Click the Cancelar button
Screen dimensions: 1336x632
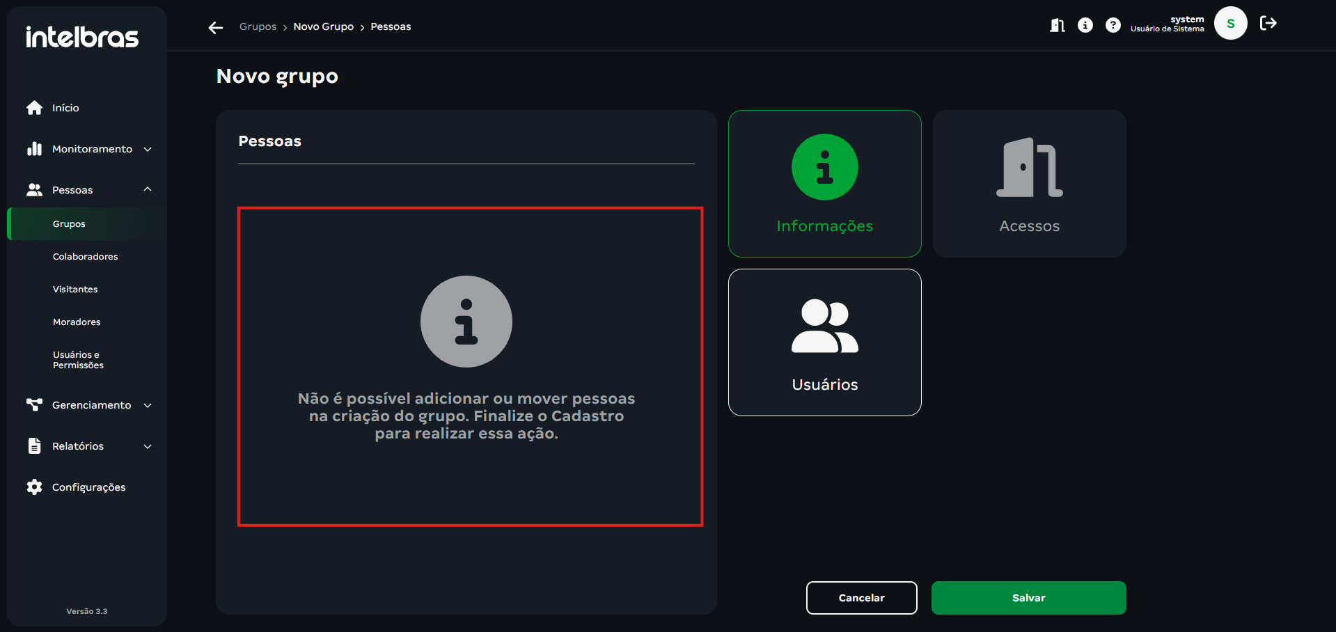coord(861,598)
